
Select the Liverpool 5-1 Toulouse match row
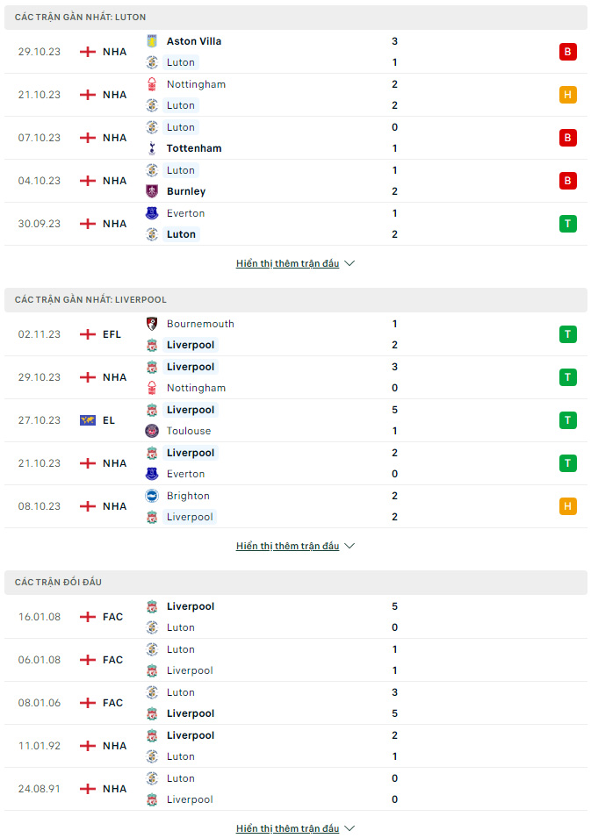pos(296,420)
